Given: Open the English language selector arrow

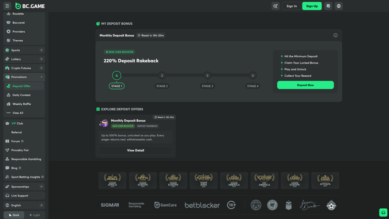Looking at the screenshot, I should (x=41, y=205).
